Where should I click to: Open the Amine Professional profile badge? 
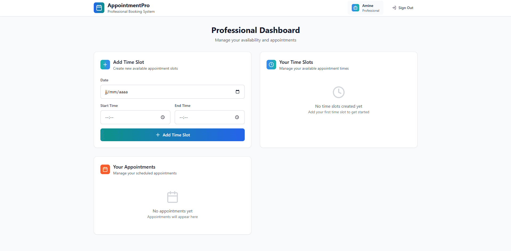click(366, 8)
